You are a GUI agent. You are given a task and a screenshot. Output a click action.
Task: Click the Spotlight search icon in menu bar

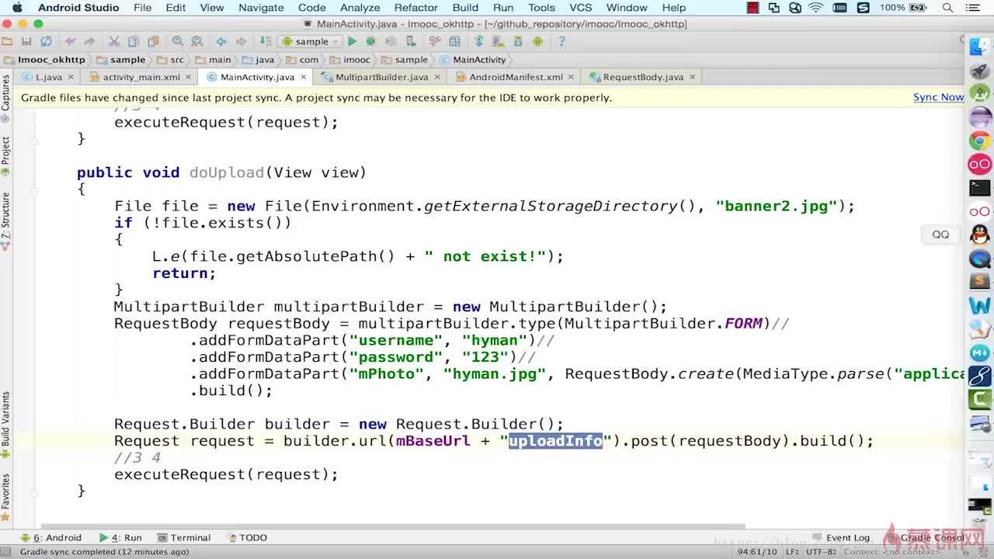947,8
